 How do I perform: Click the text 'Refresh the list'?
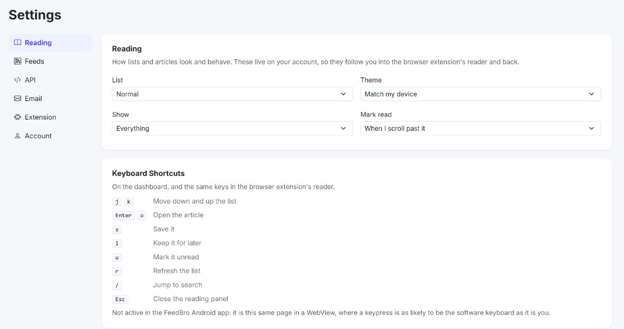pyautogui.click(x=177, y=271)
